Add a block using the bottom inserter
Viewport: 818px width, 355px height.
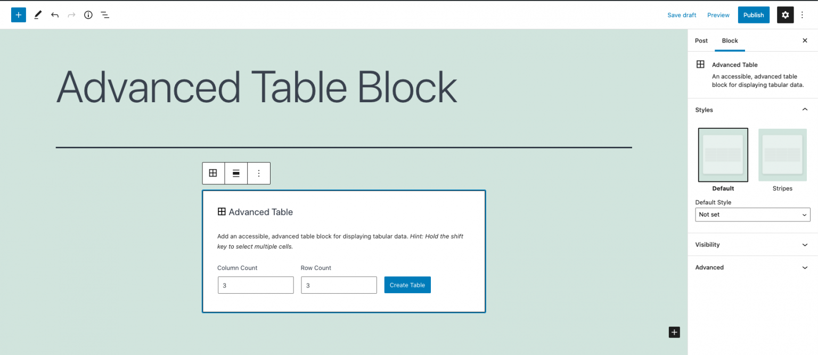tap(674, 332)
